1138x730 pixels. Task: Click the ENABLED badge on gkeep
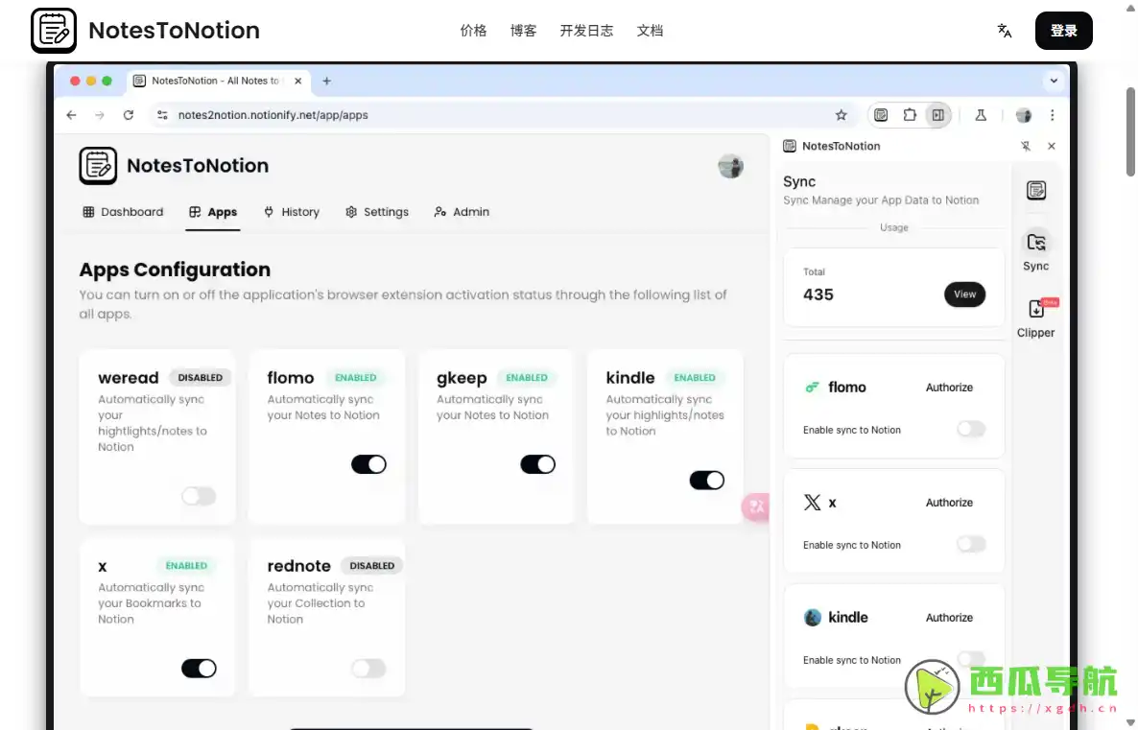[526, 377]
